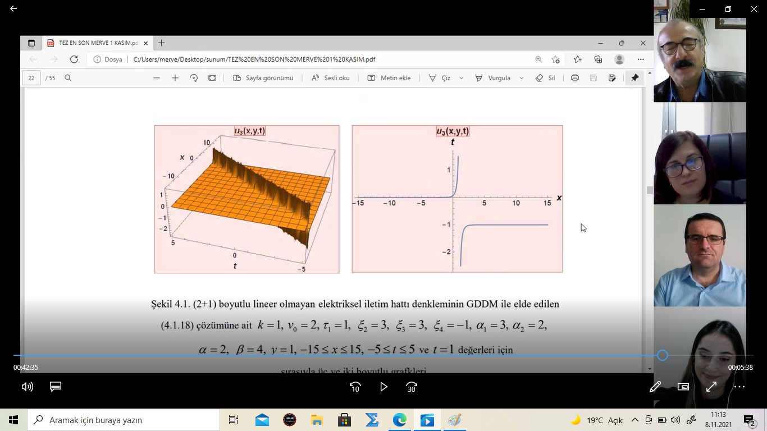Image resolution: width=767 pixels, height=431 pixels.
Task: Go back using the player's back arrow
Action: tap(13, 8)
